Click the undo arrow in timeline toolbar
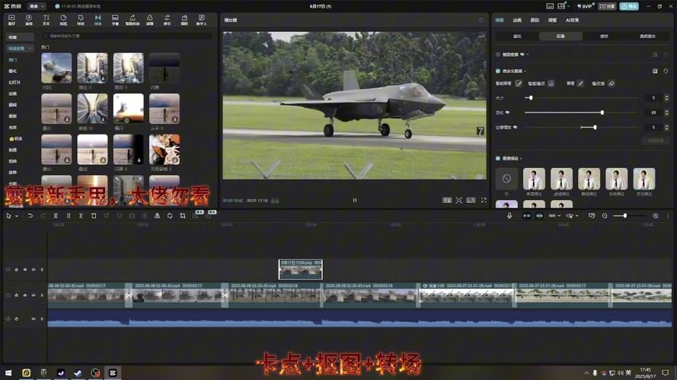Image resolution: width=677 pixels, height=380 pixels. pos(30,216)
